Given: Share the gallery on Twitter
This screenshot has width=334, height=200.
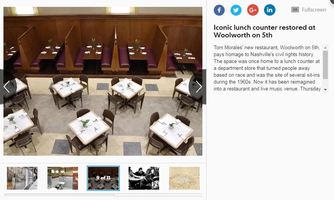Looking at the screenshot, I should pyautogui.click(x=236, y=10).
